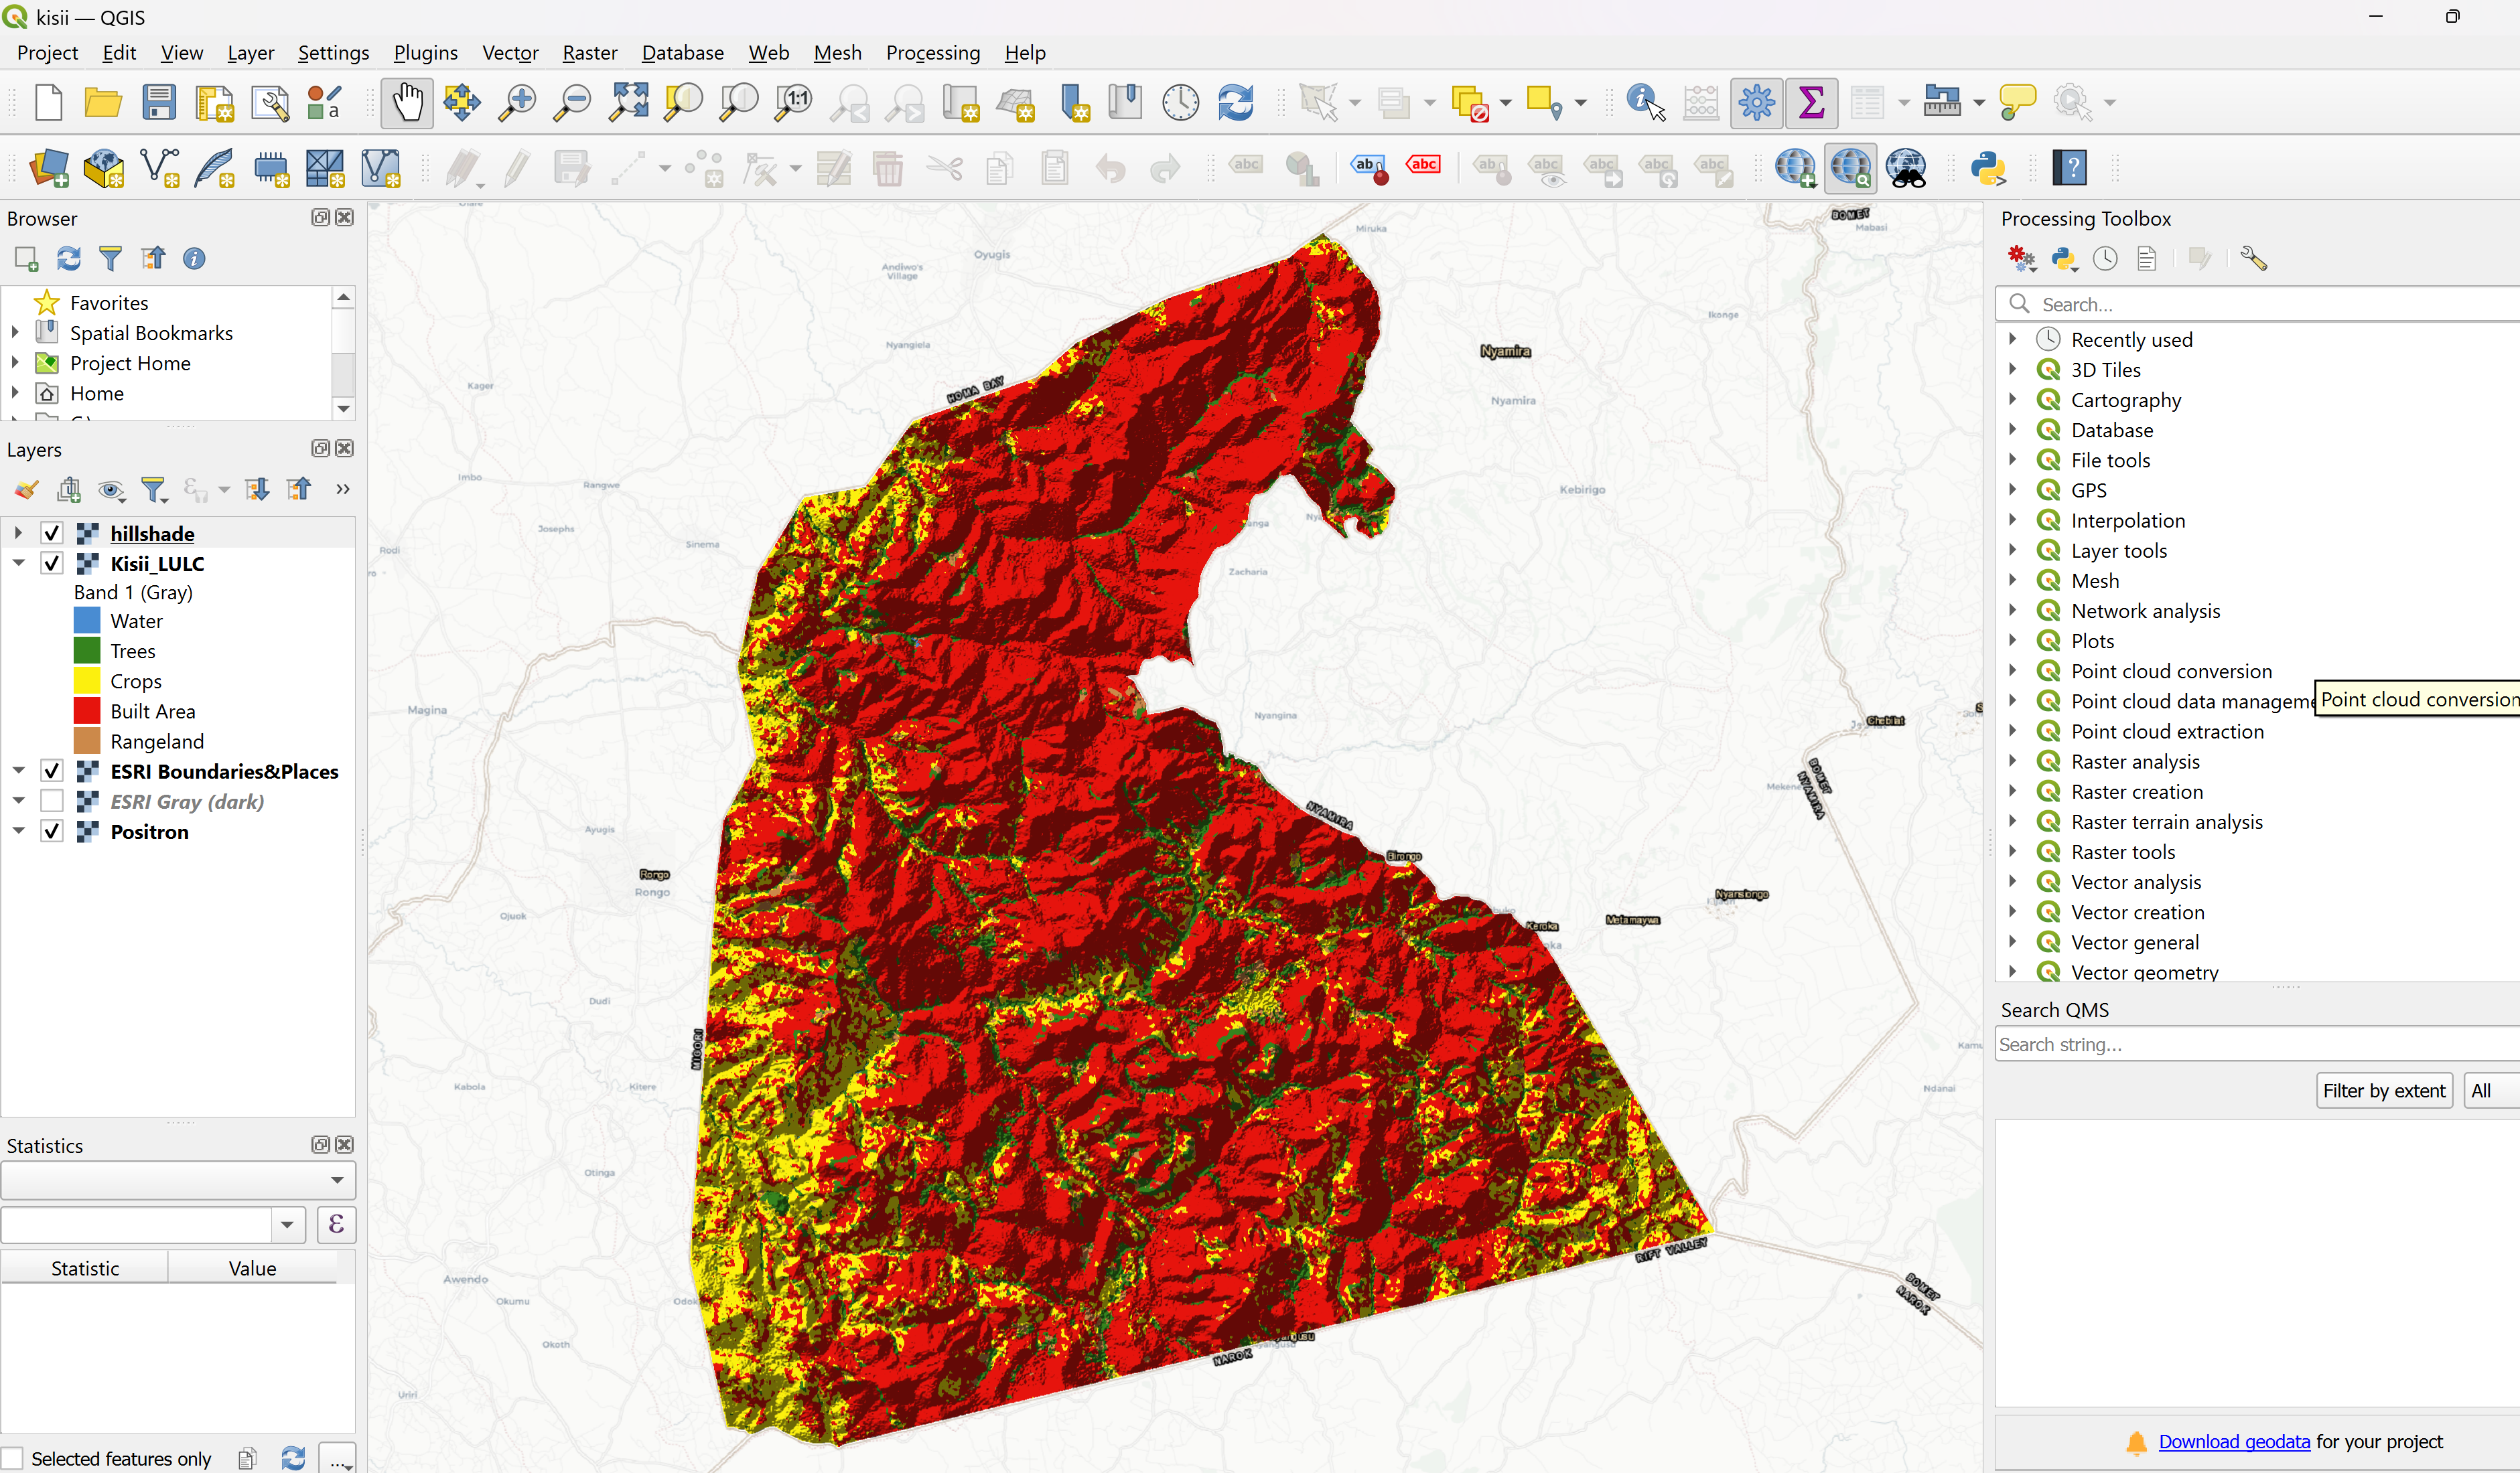Click the Layers panel overflow chevron
The image size is (2520, 1473).
pos(343,489)
